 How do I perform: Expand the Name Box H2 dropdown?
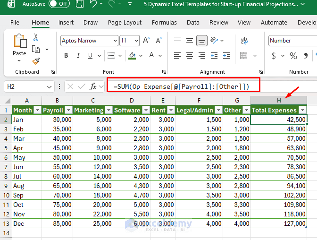(49, 87)
